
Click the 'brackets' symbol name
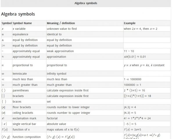[18, 96]
